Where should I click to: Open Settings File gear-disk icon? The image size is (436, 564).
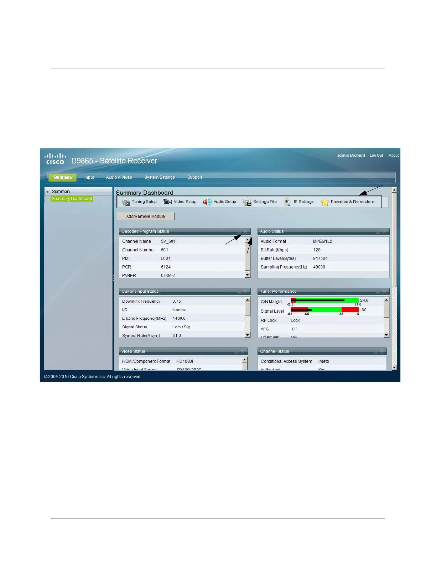pyautogui.click(x=247, y=202)
